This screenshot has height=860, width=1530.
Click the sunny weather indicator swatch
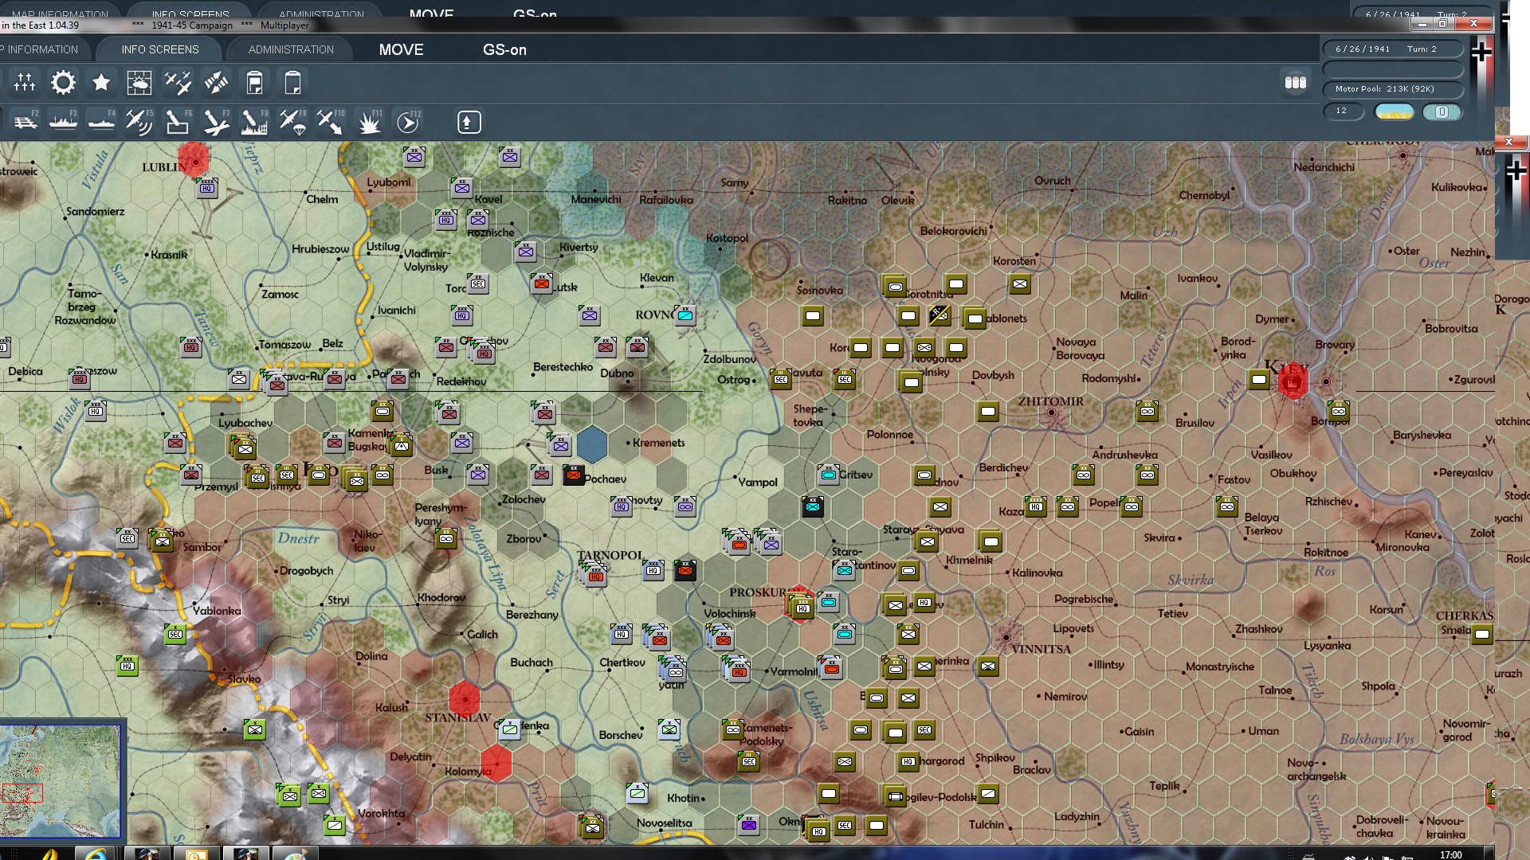1395,111
